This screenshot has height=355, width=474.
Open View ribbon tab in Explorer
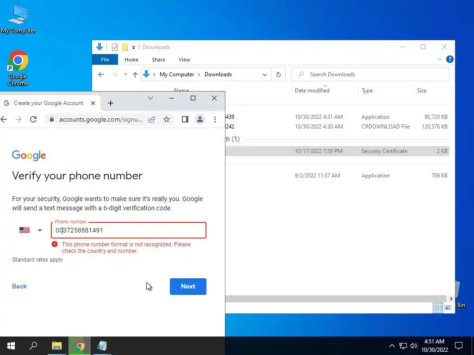click(184, 60)
